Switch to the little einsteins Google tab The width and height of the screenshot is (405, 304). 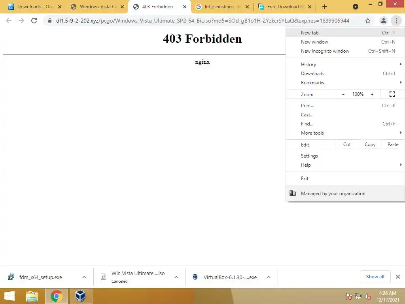pos(222,7)
